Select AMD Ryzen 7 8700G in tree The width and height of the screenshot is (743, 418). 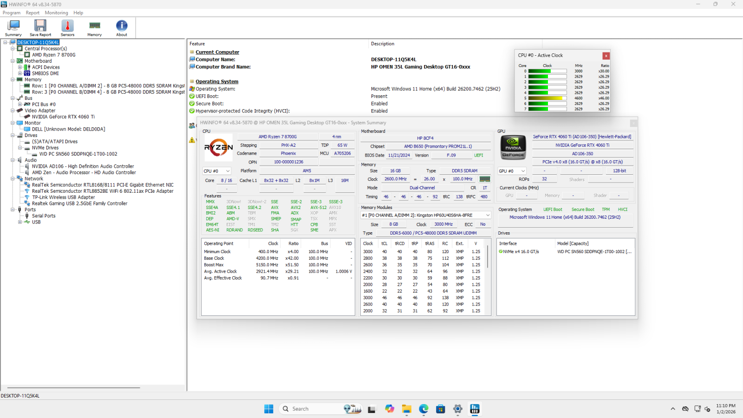53,55
